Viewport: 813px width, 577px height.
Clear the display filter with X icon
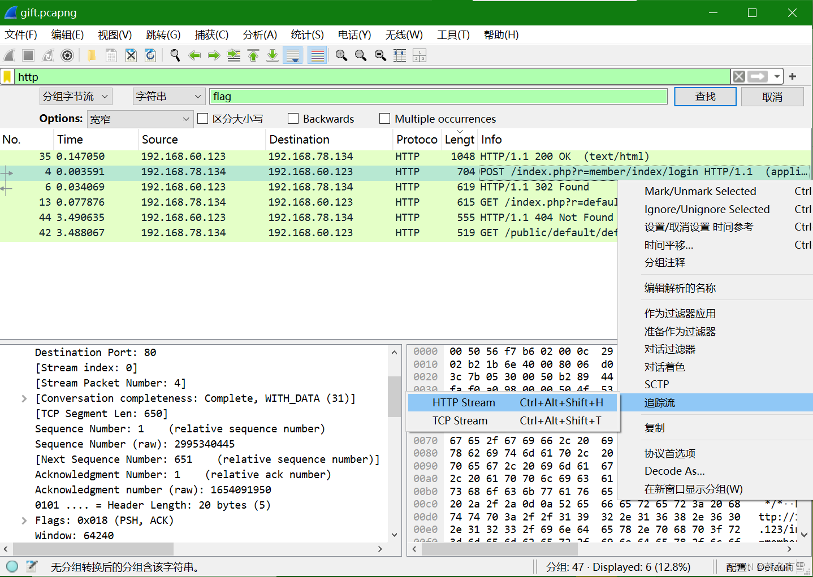(739, 76)
